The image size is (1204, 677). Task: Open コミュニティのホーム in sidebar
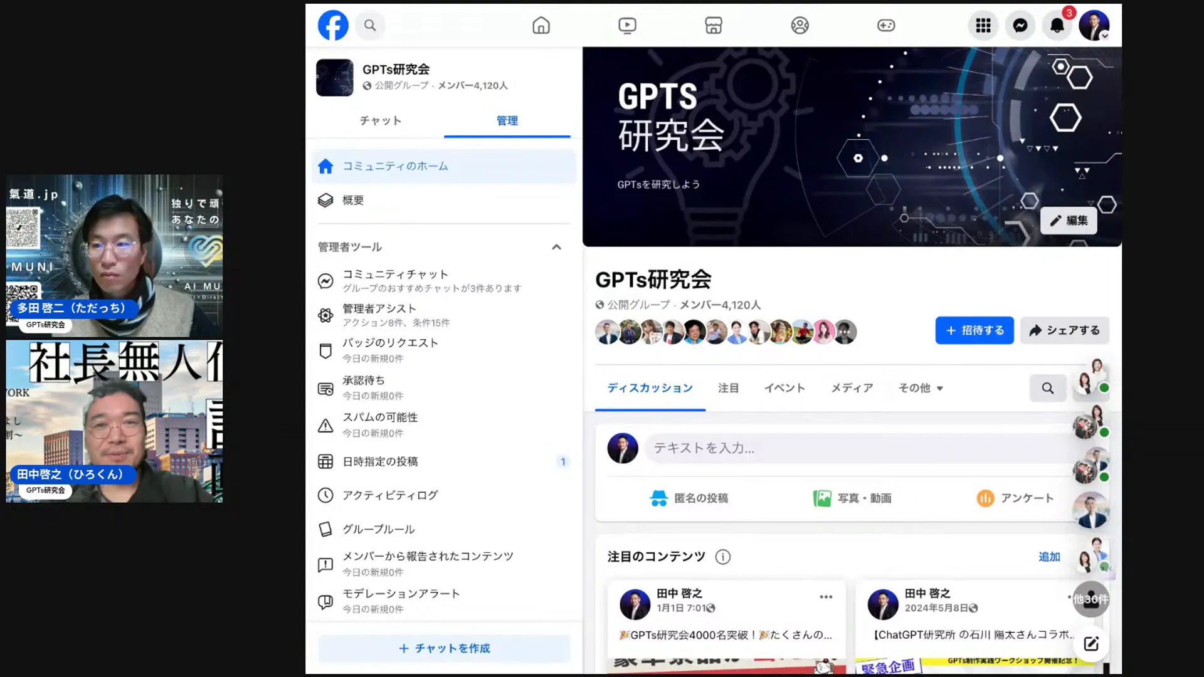[x=444, y=166]
